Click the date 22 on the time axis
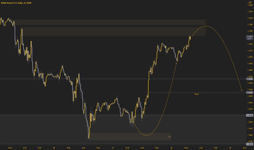The width and height of the screenshot is (254, 150). tap(171, 148)
